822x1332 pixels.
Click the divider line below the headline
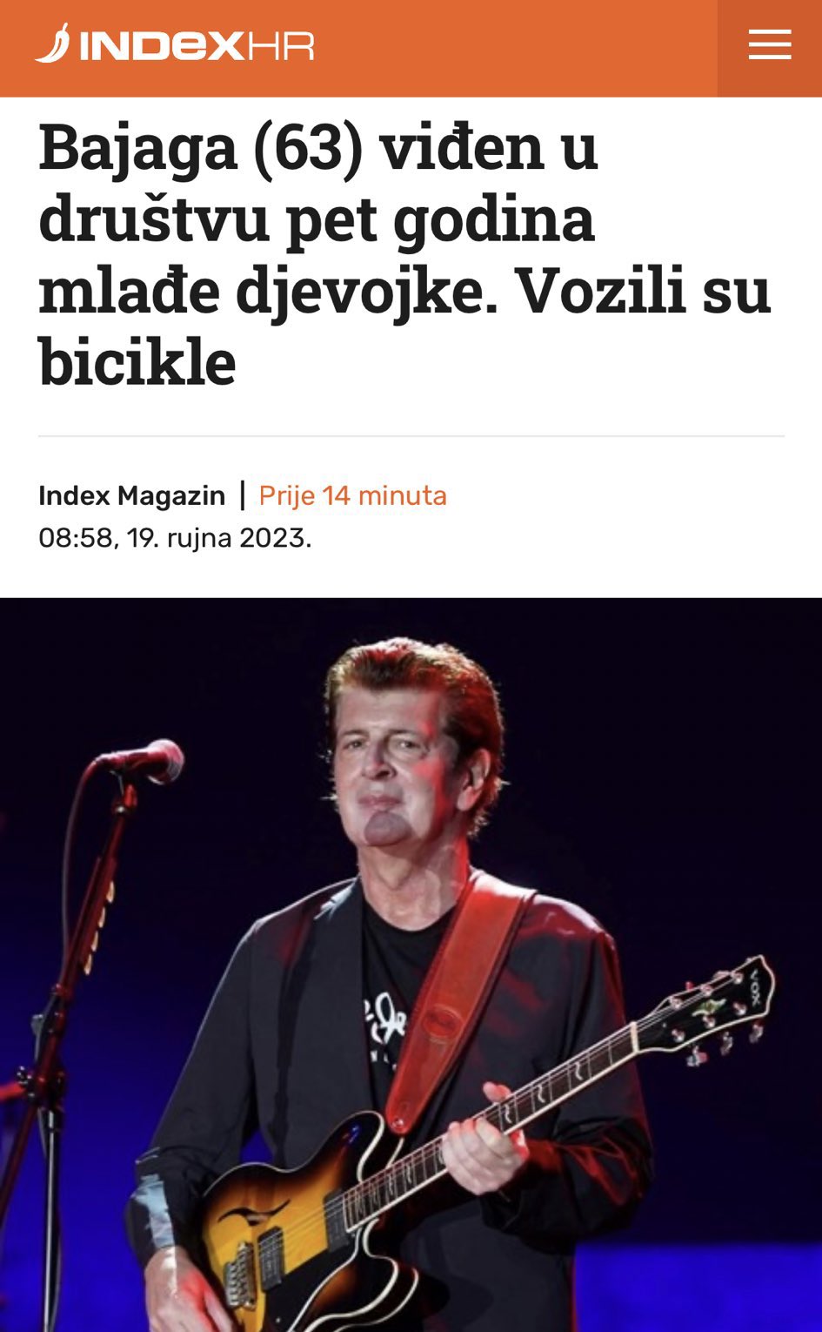(411, 435)
